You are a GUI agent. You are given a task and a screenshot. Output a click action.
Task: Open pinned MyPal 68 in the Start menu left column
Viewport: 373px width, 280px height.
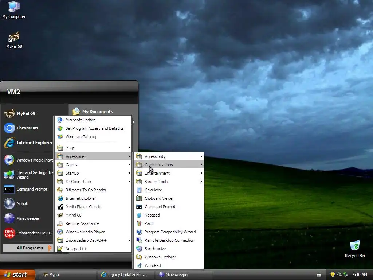27,113
